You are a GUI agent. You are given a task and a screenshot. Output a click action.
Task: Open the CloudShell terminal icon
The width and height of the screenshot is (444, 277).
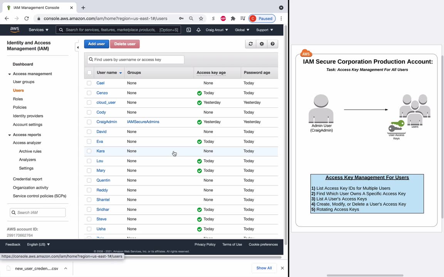[x=188, y=30]
